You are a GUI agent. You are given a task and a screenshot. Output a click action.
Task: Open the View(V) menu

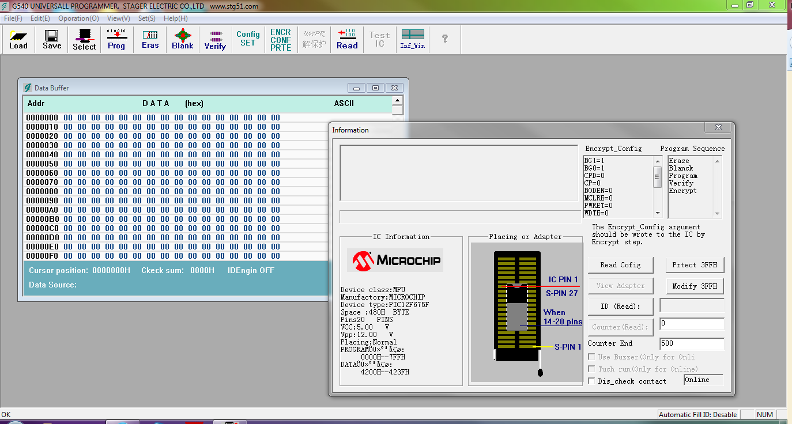[x=118, y=18]
